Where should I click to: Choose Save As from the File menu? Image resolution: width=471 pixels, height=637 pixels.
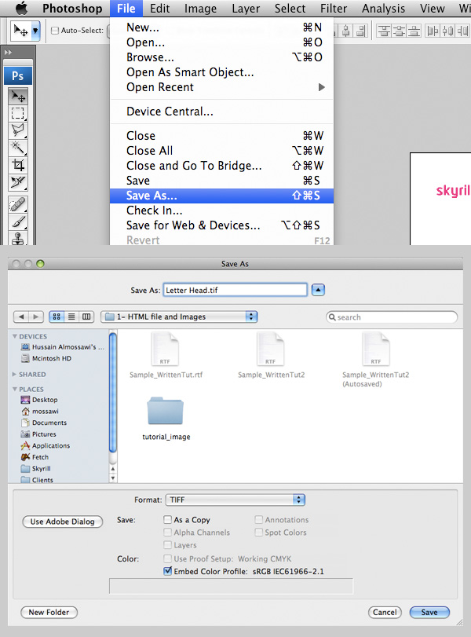(152, 196)
